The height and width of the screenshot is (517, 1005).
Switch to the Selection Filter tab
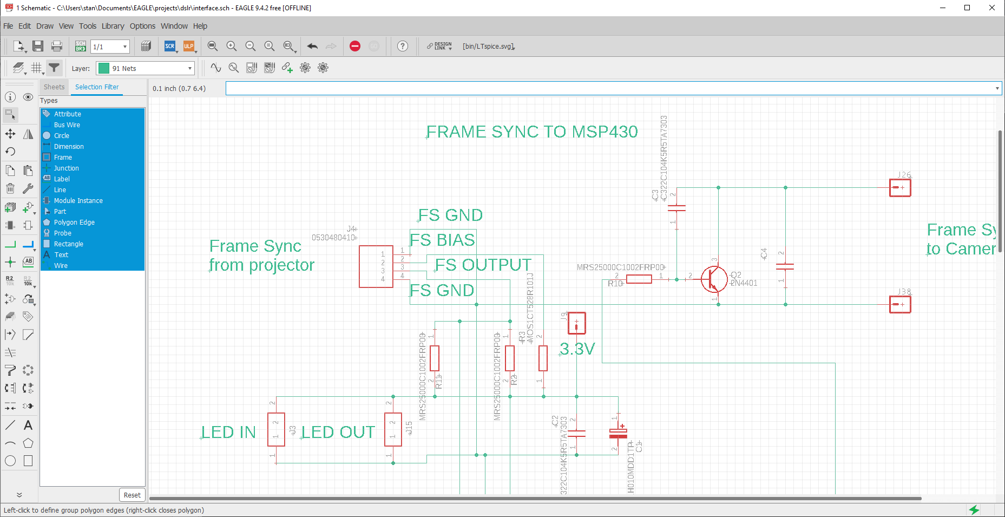(97, 87)
